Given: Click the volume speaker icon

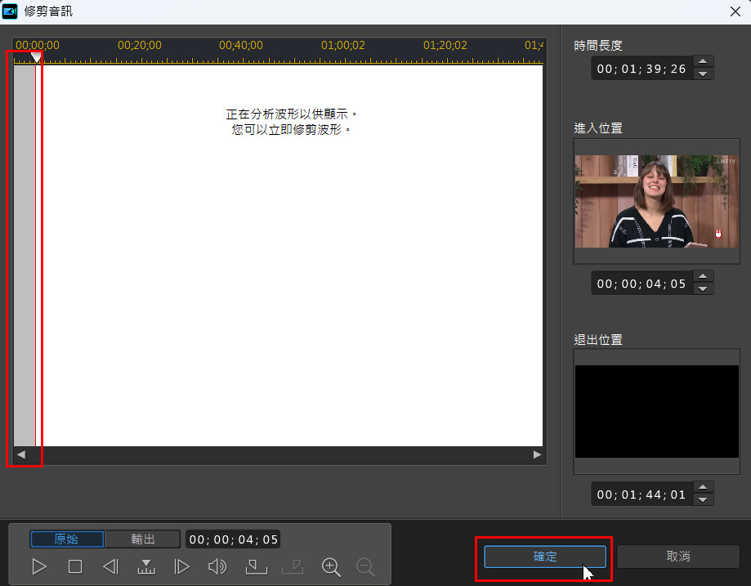Looking at the screenshot, I should tap(217, 566).
